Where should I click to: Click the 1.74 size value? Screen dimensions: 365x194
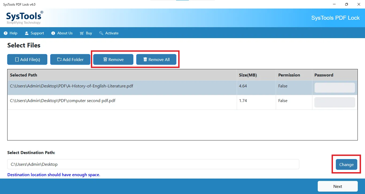pos(243,101)
